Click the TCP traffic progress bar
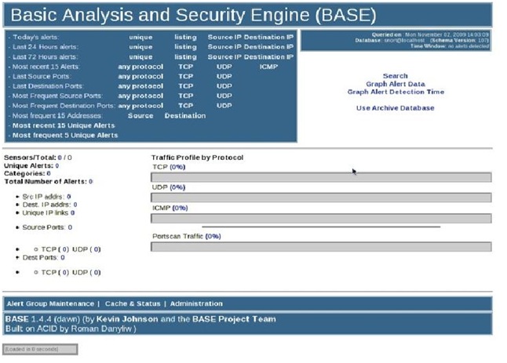The height and width of the screenshot is (363, 507). coord(321,177)
